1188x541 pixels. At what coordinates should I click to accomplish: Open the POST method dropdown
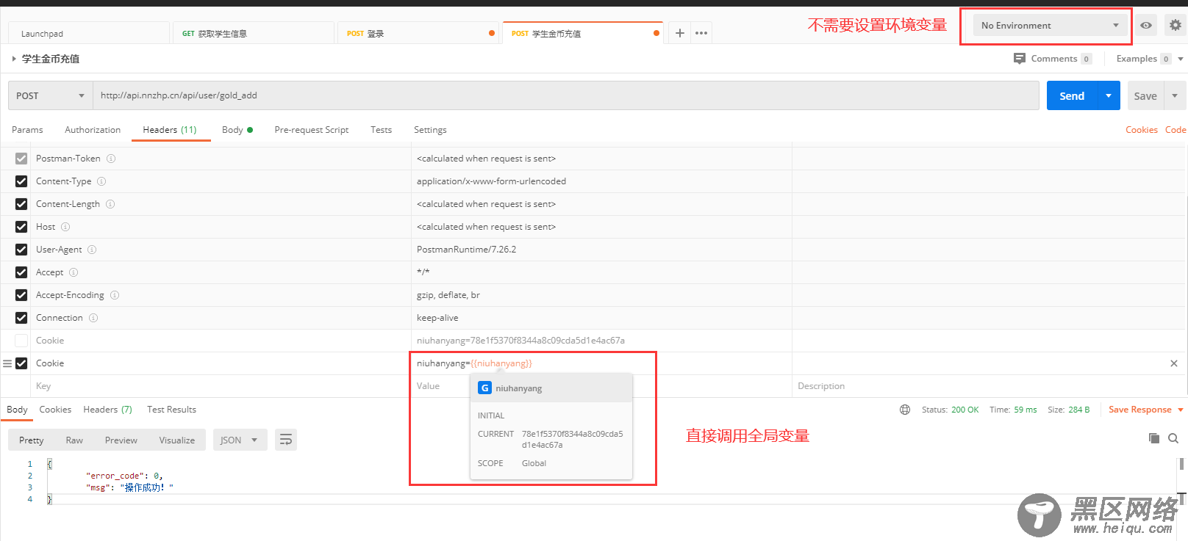[51, 95]
